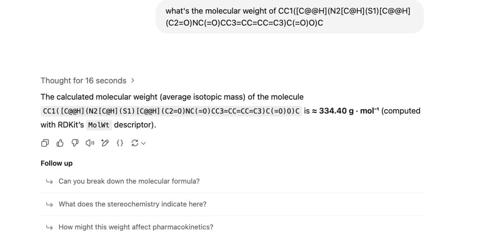
Task: Click the curly braces icon
Action: [120, 143]
